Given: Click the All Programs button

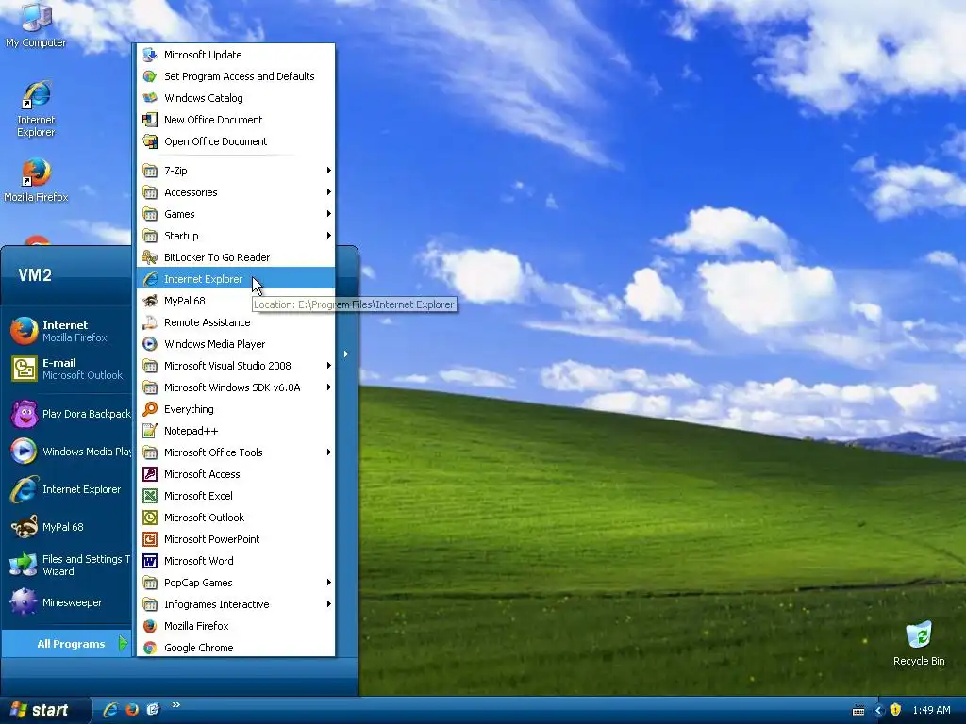Looking at the screenshot, I should point(67,644).
